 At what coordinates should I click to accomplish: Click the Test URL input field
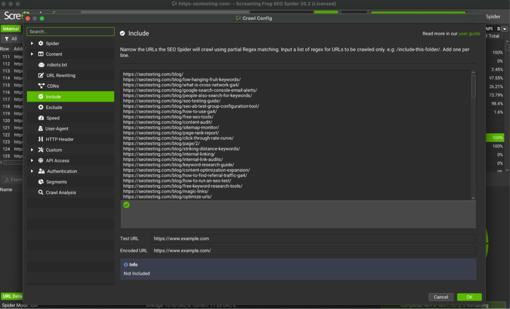point(313,239)
